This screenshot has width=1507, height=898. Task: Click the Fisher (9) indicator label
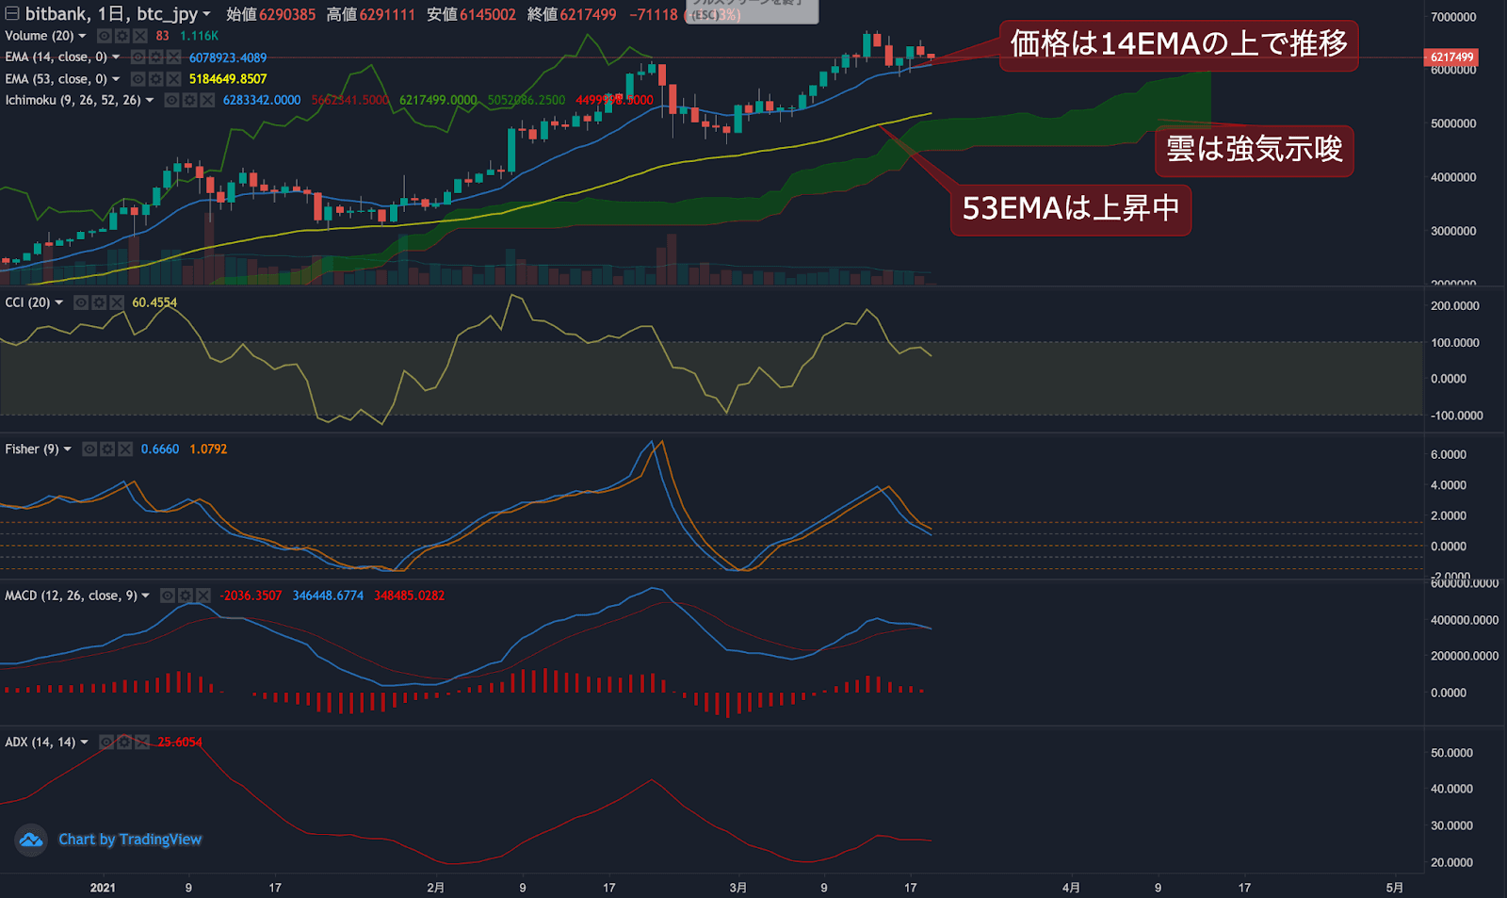[31, 449]
